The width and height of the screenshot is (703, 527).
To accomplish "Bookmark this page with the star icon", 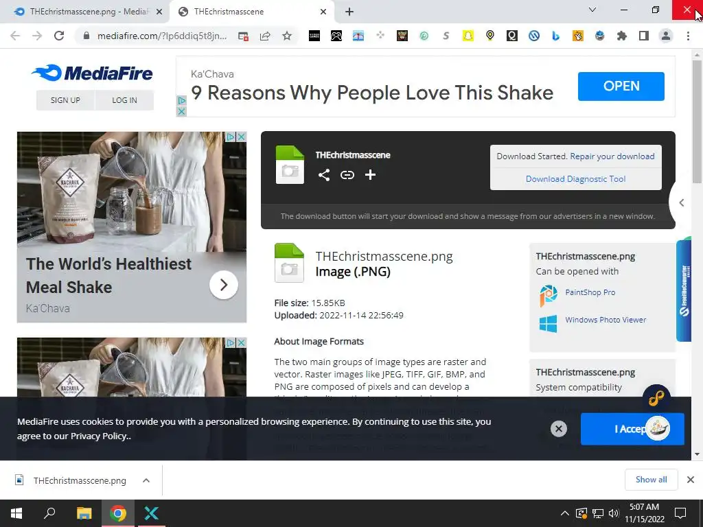I will pyautogui.click(x=287, y=36).
